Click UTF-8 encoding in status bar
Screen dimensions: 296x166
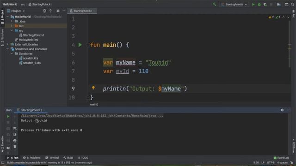271,163
